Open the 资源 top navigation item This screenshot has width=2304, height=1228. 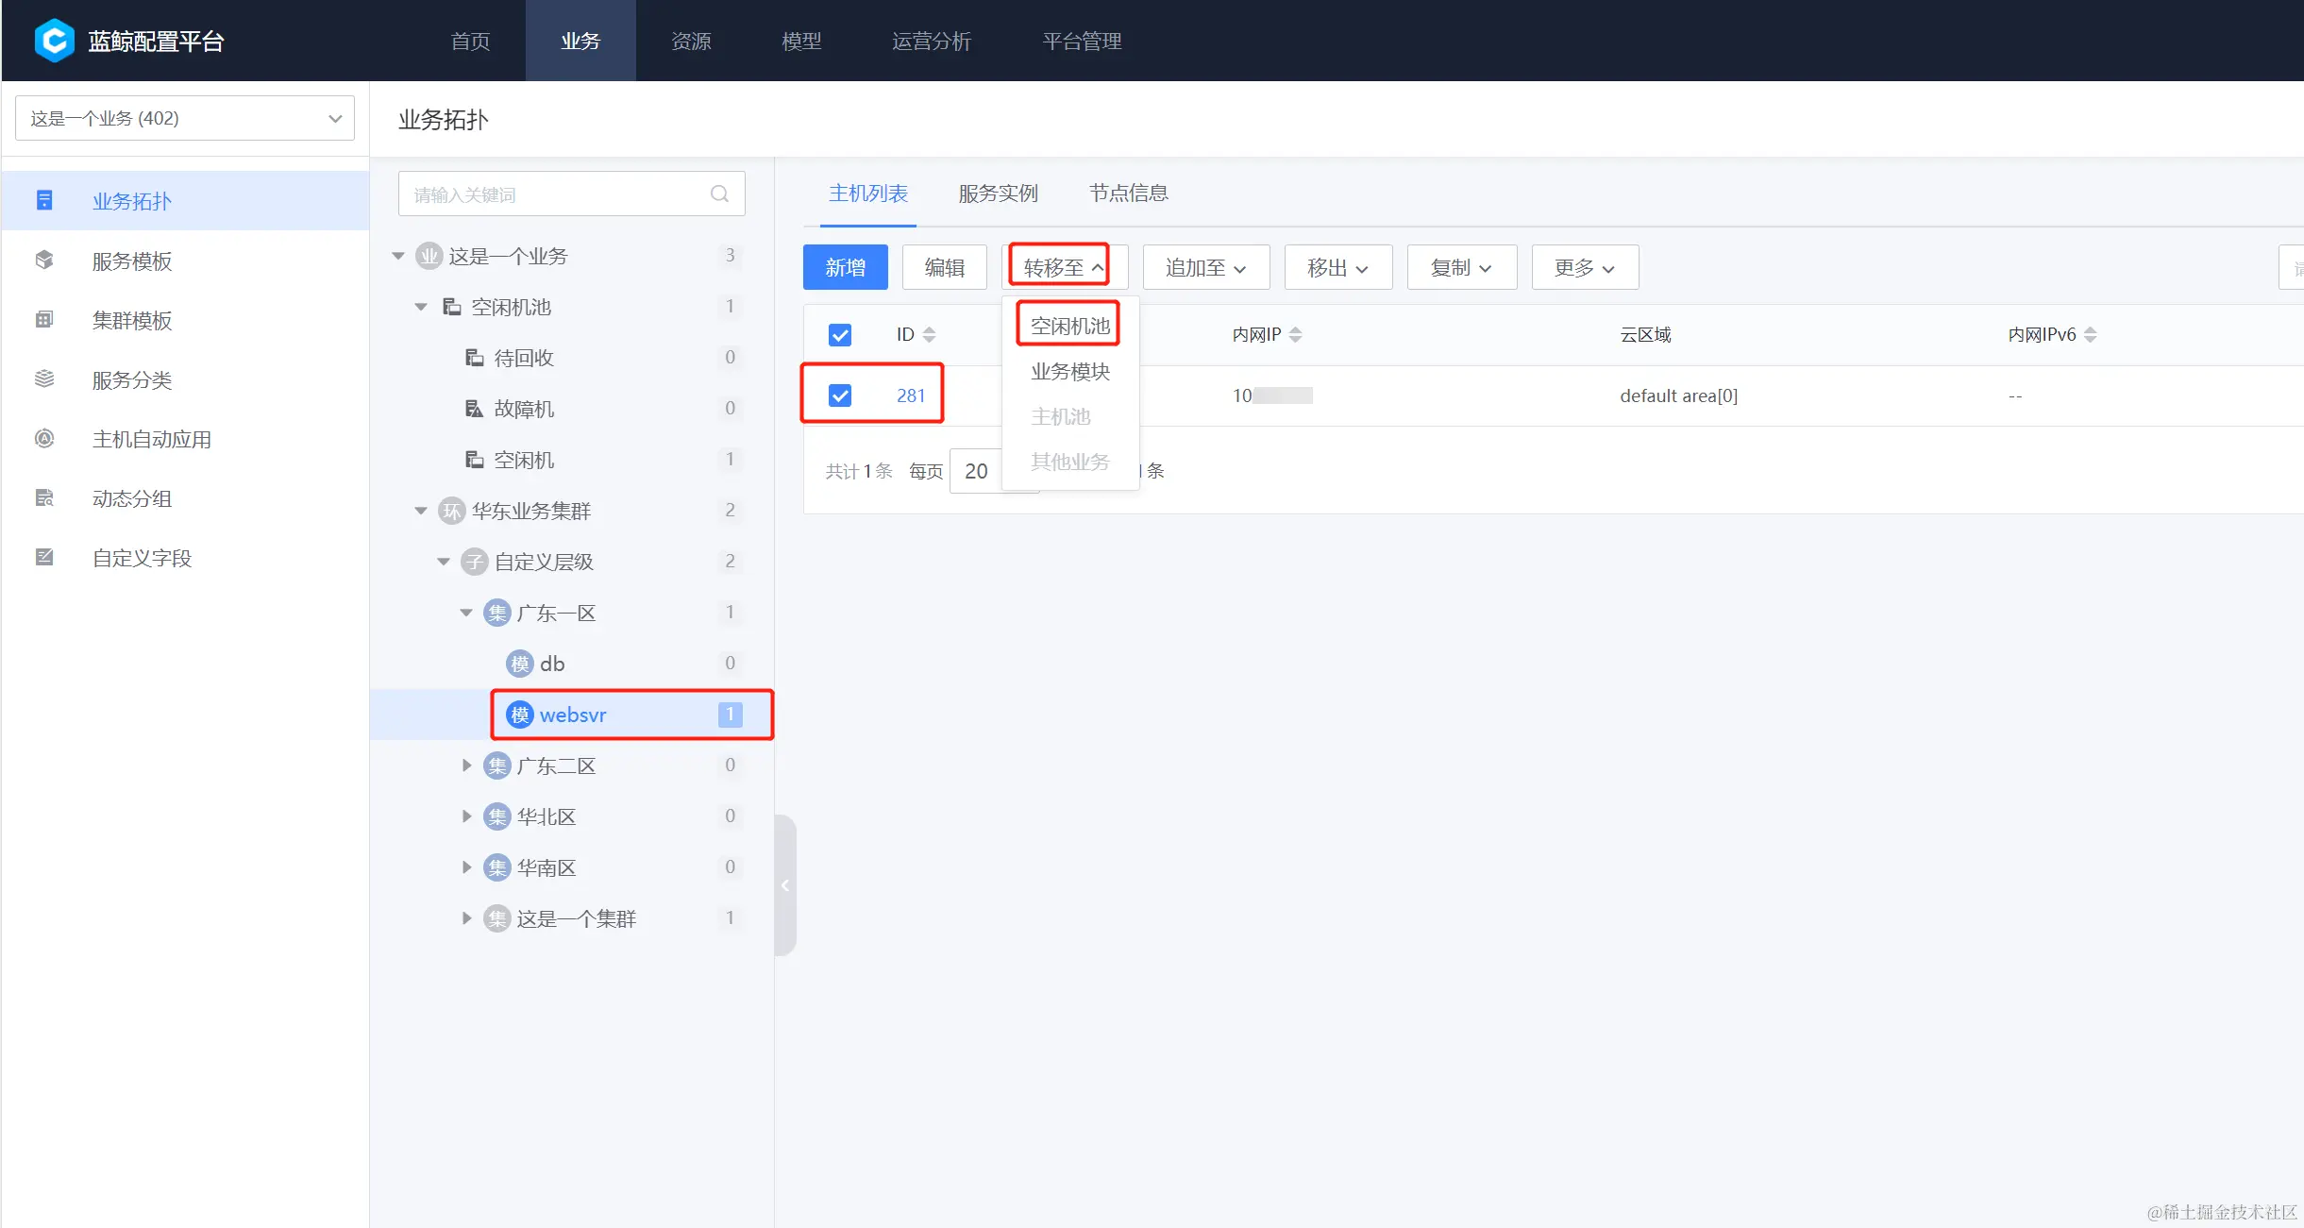click(x=691, y=41)
